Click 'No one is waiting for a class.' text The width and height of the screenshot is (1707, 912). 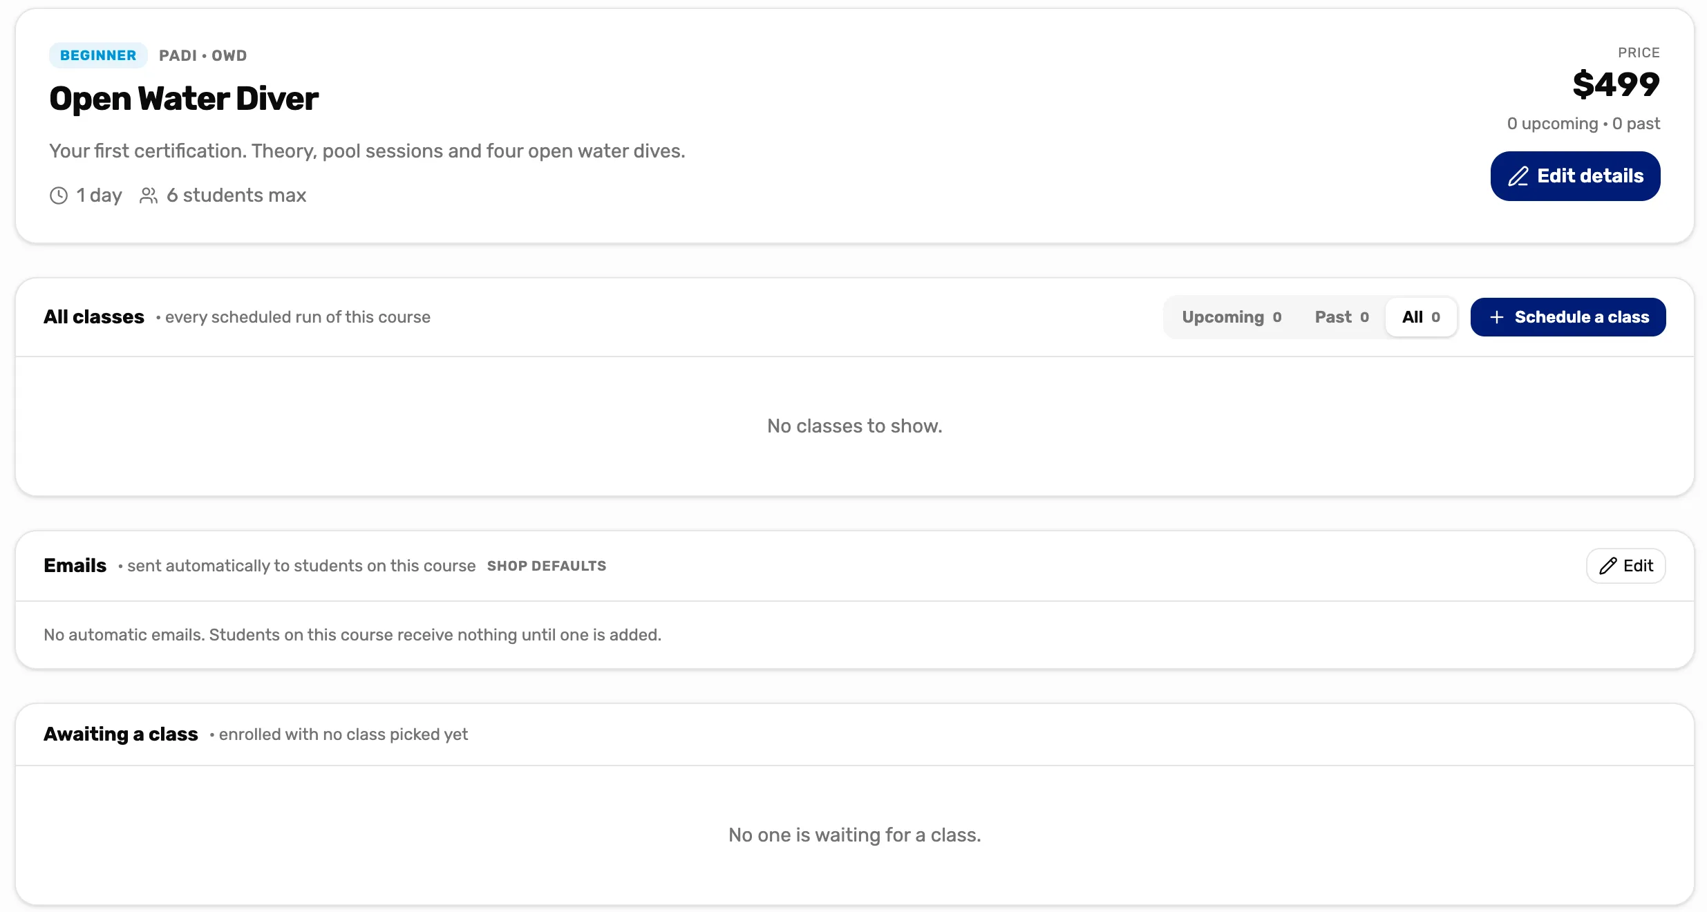[x=854, y=835]
